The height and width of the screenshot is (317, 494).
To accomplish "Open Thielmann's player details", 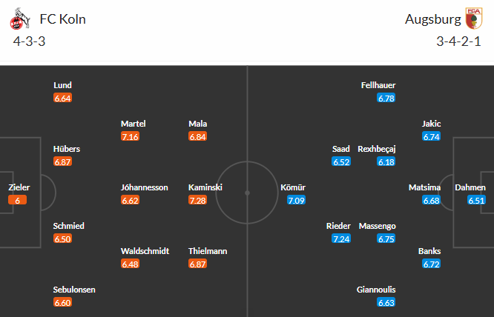I will (x=208, y=251).
